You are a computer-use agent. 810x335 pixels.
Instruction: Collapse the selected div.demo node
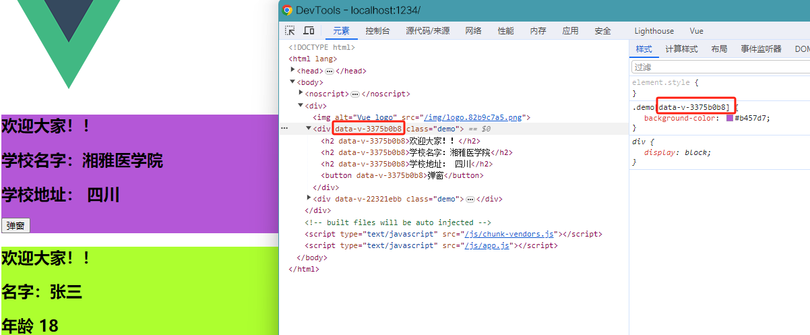pyautogui.click(x=309, y=129)
